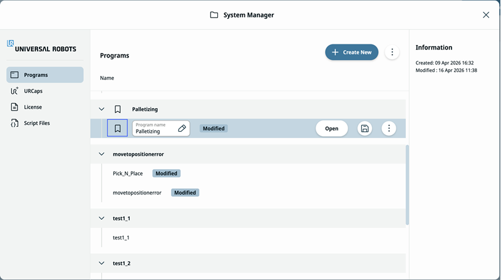Image resolution: width=501 pixels, height=280 pixels.
Task: Click the License document icon
Action: tap(14, 107)
